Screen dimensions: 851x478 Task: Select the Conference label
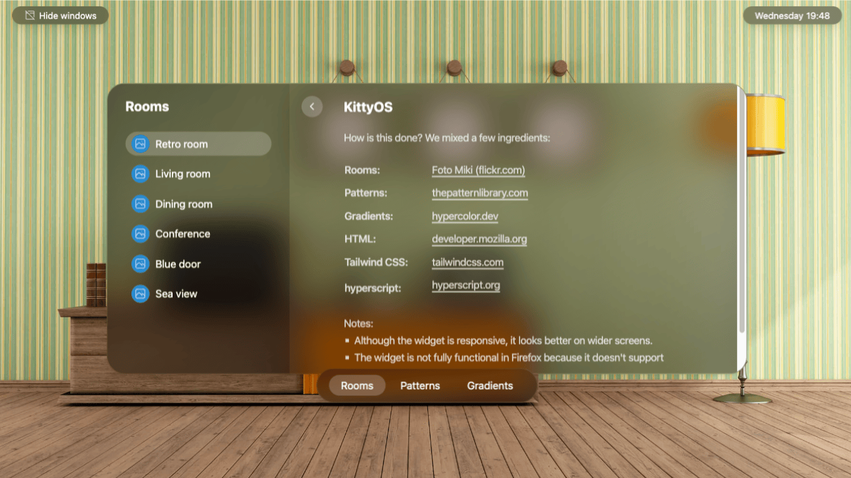(183, 233)
